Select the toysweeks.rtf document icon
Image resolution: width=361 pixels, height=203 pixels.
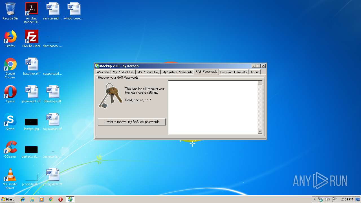[x=52, y=122]
